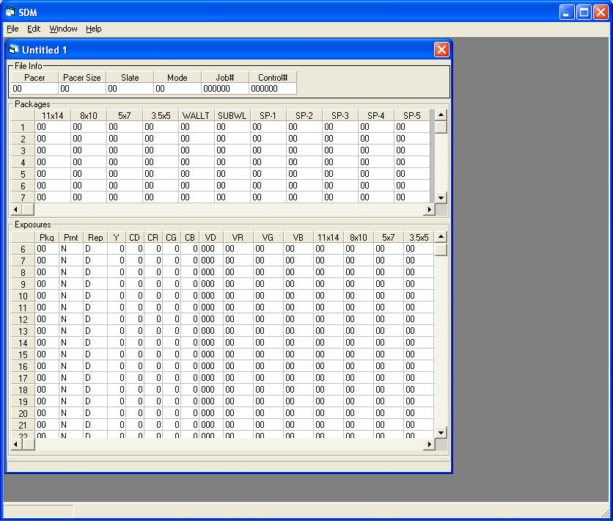Click the Exposures horizontal scrollbar thumb
Image resolution: width=613 pixels, height=521 pixels.
pyautogui.click(x=28, y=445)
